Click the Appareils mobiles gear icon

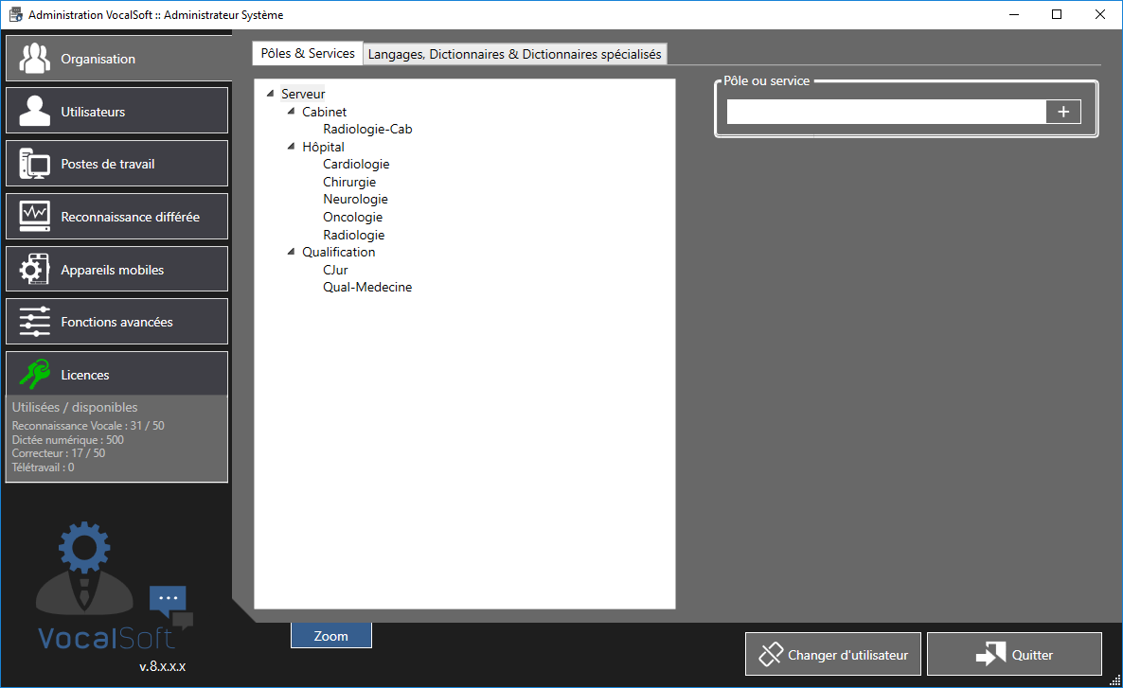tap(34, 269)
